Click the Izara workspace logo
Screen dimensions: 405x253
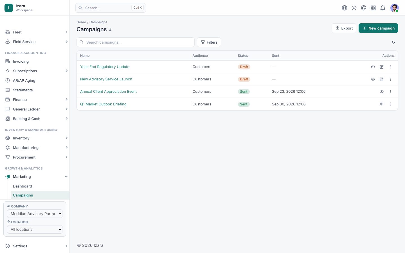(x=9, y=8)
